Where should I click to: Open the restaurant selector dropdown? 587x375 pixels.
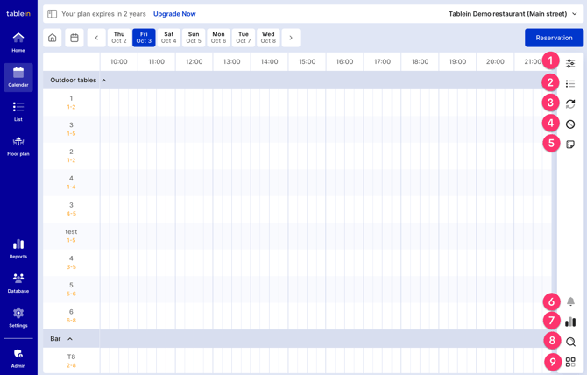[575, 14]
